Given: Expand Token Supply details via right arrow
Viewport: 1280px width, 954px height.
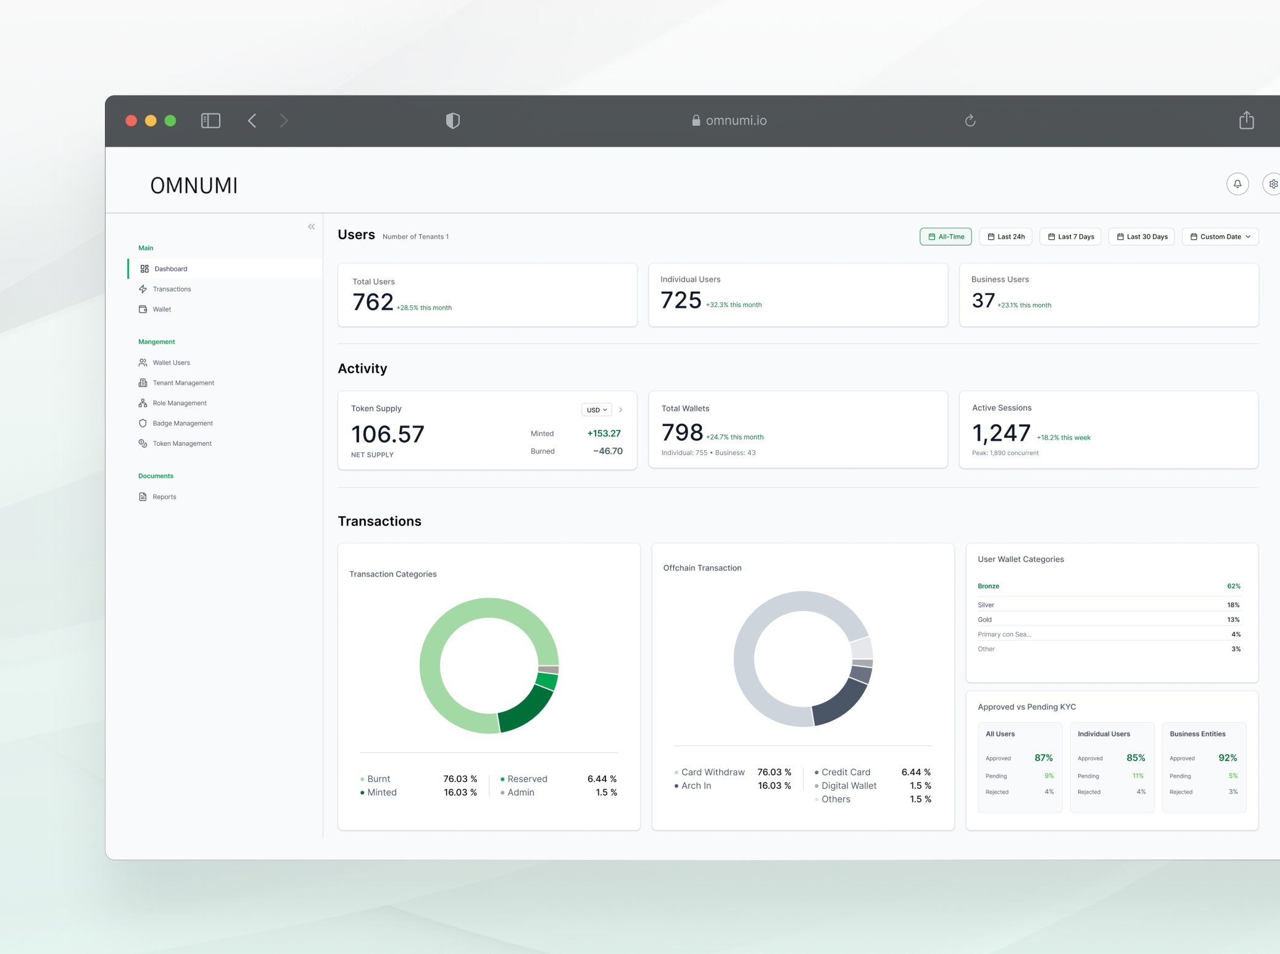Looking at the screenshot, I should [621, 409].
